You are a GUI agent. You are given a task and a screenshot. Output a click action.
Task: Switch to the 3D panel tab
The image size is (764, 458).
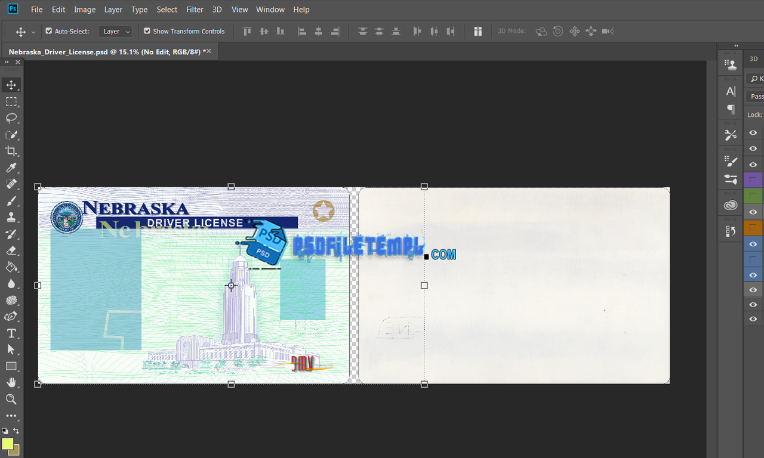click(x=754, y=58)
